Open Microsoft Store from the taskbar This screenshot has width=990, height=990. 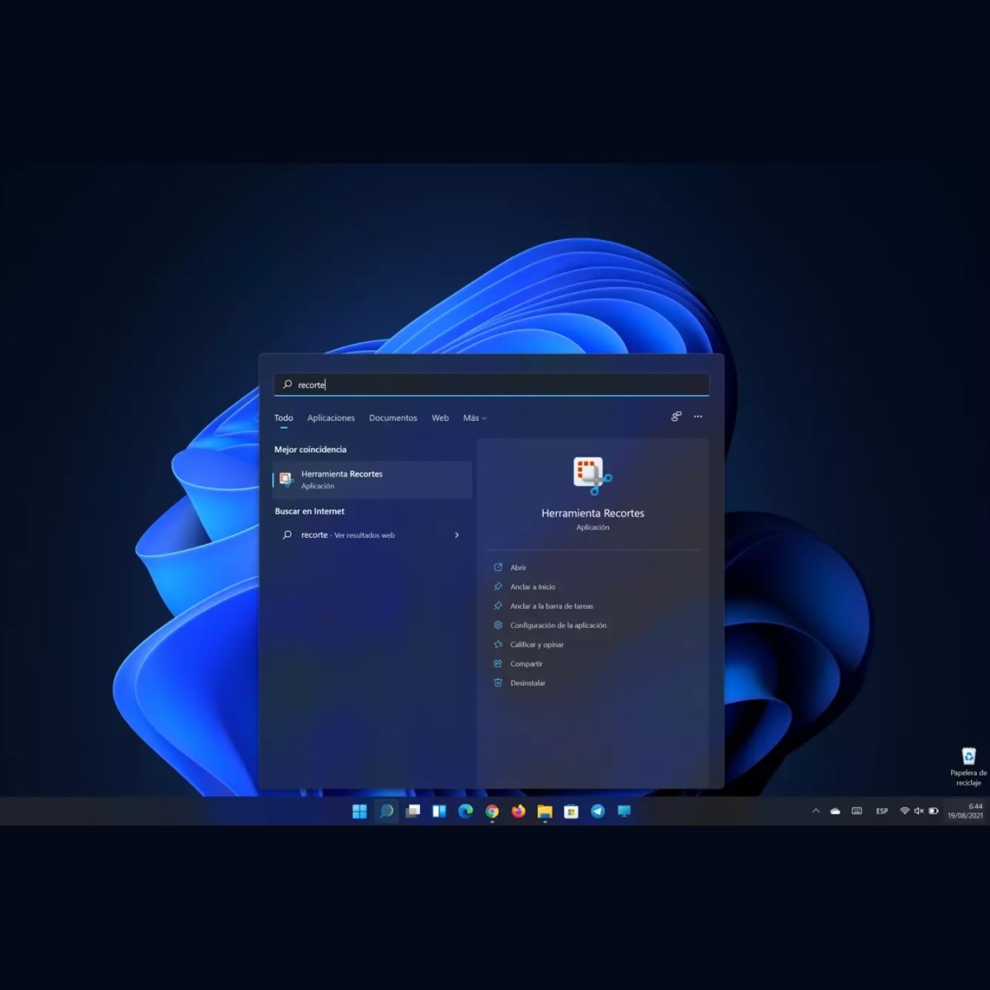571,811
